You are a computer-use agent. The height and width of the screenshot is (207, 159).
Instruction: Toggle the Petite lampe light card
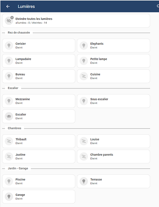[x=113, y=61]
